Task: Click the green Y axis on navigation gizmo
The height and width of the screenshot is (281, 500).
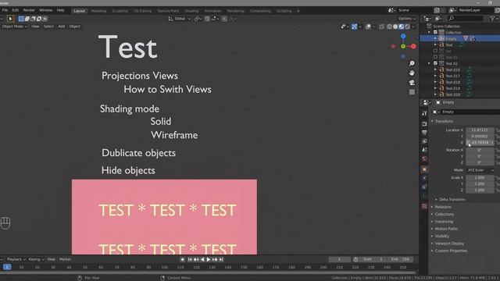Action: click(403, 46)
